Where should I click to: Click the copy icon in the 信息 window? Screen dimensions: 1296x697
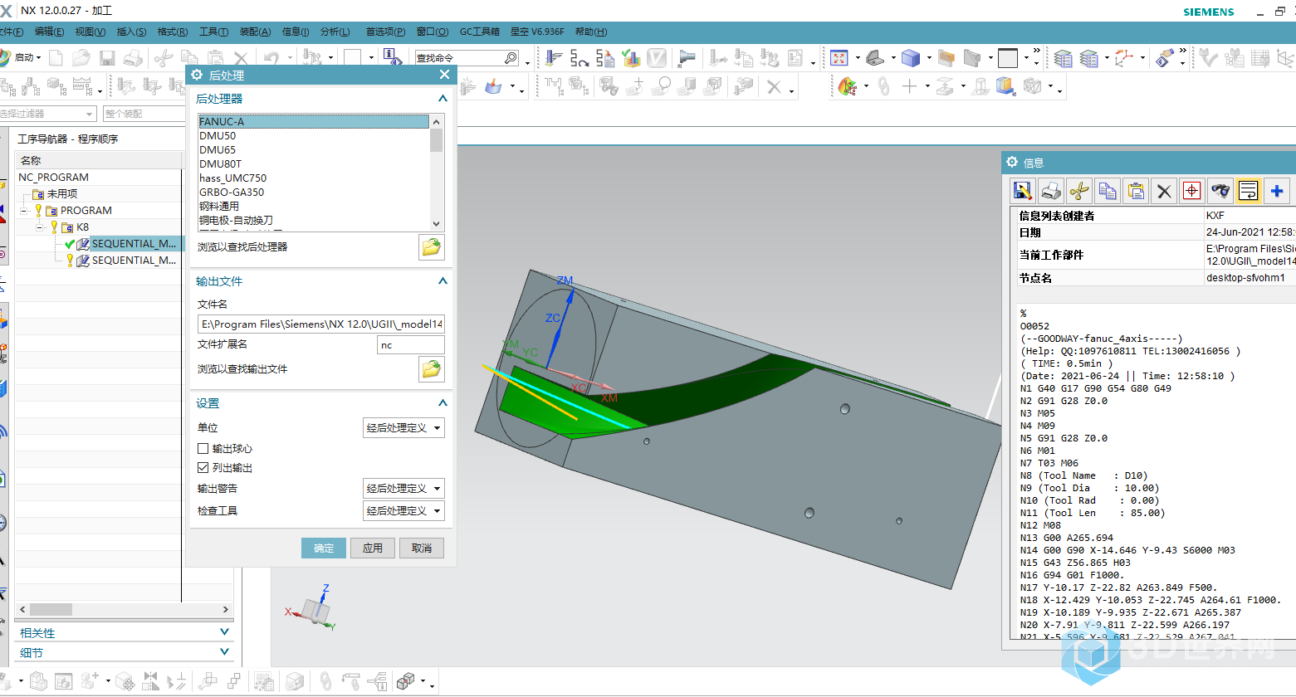point(1108,191)
